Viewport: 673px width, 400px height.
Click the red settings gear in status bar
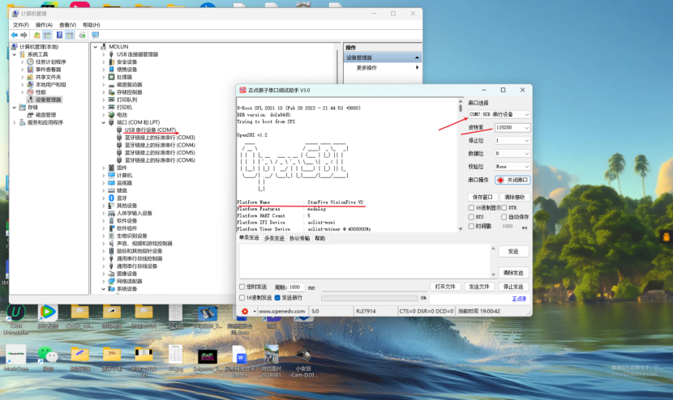pyautogui.click(x=243, y=311)
